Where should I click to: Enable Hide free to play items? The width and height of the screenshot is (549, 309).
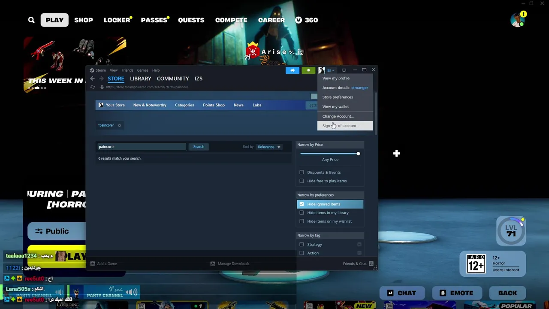(x=302, y=181)
